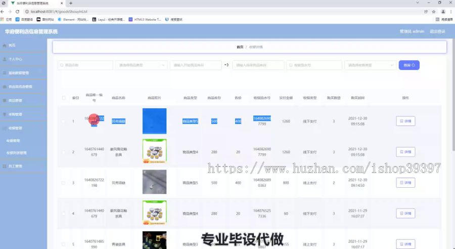Viewport: 455px width, 249px height.
Task: Open 详情 for row index 1
Action: point(405,121)
